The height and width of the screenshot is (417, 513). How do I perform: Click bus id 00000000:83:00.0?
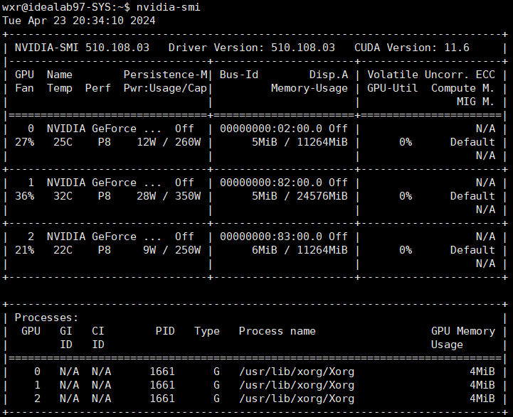tap(271, 237)
